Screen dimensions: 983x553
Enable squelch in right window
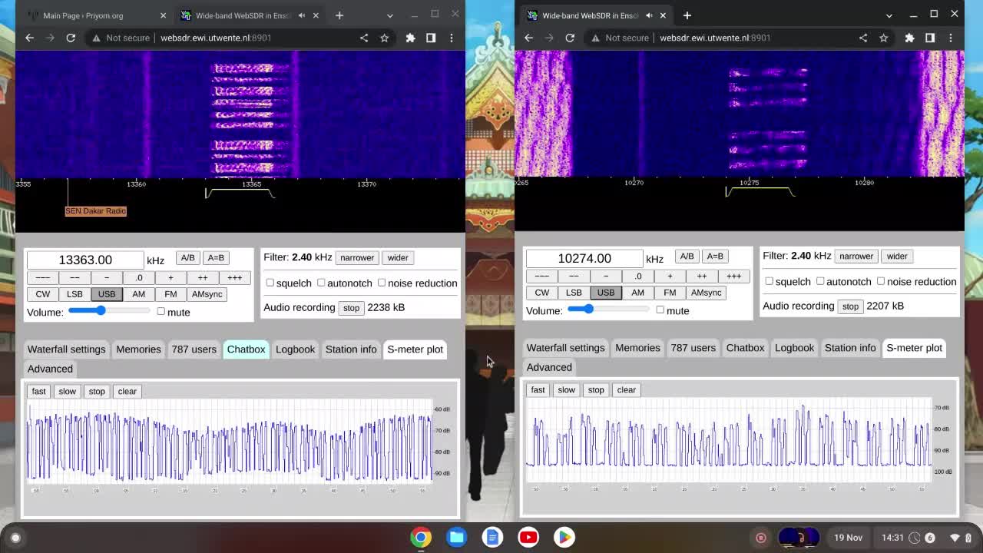770,281
